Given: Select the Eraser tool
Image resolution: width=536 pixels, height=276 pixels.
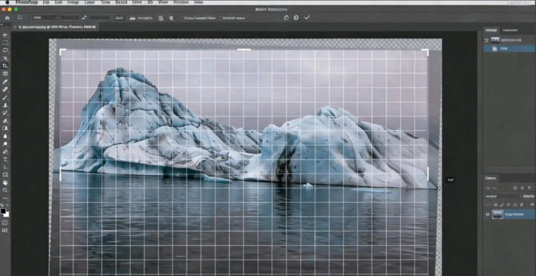Looking at the screenshot, I should (x=5, y=121).
